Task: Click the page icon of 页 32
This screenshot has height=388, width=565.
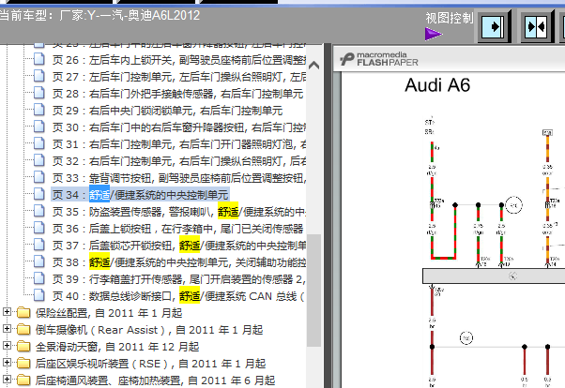Action: click(x=38, y=160)
